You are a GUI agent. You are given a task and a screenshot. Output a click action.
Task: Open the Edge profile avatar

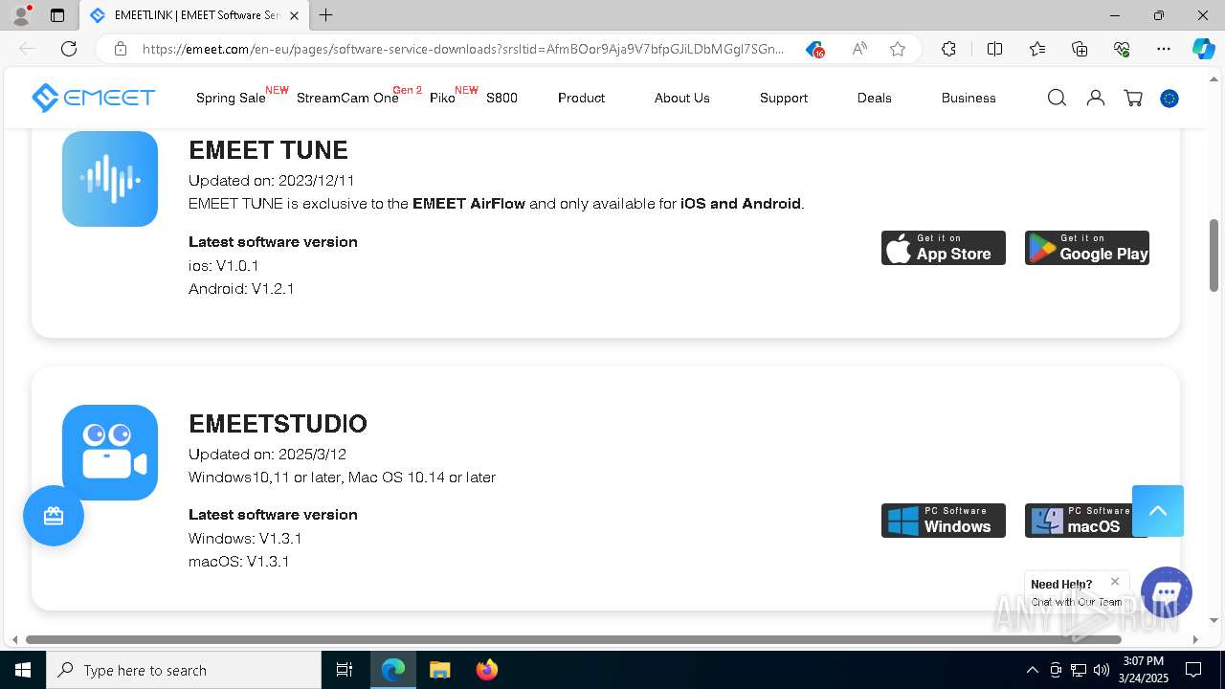point(21,15)
